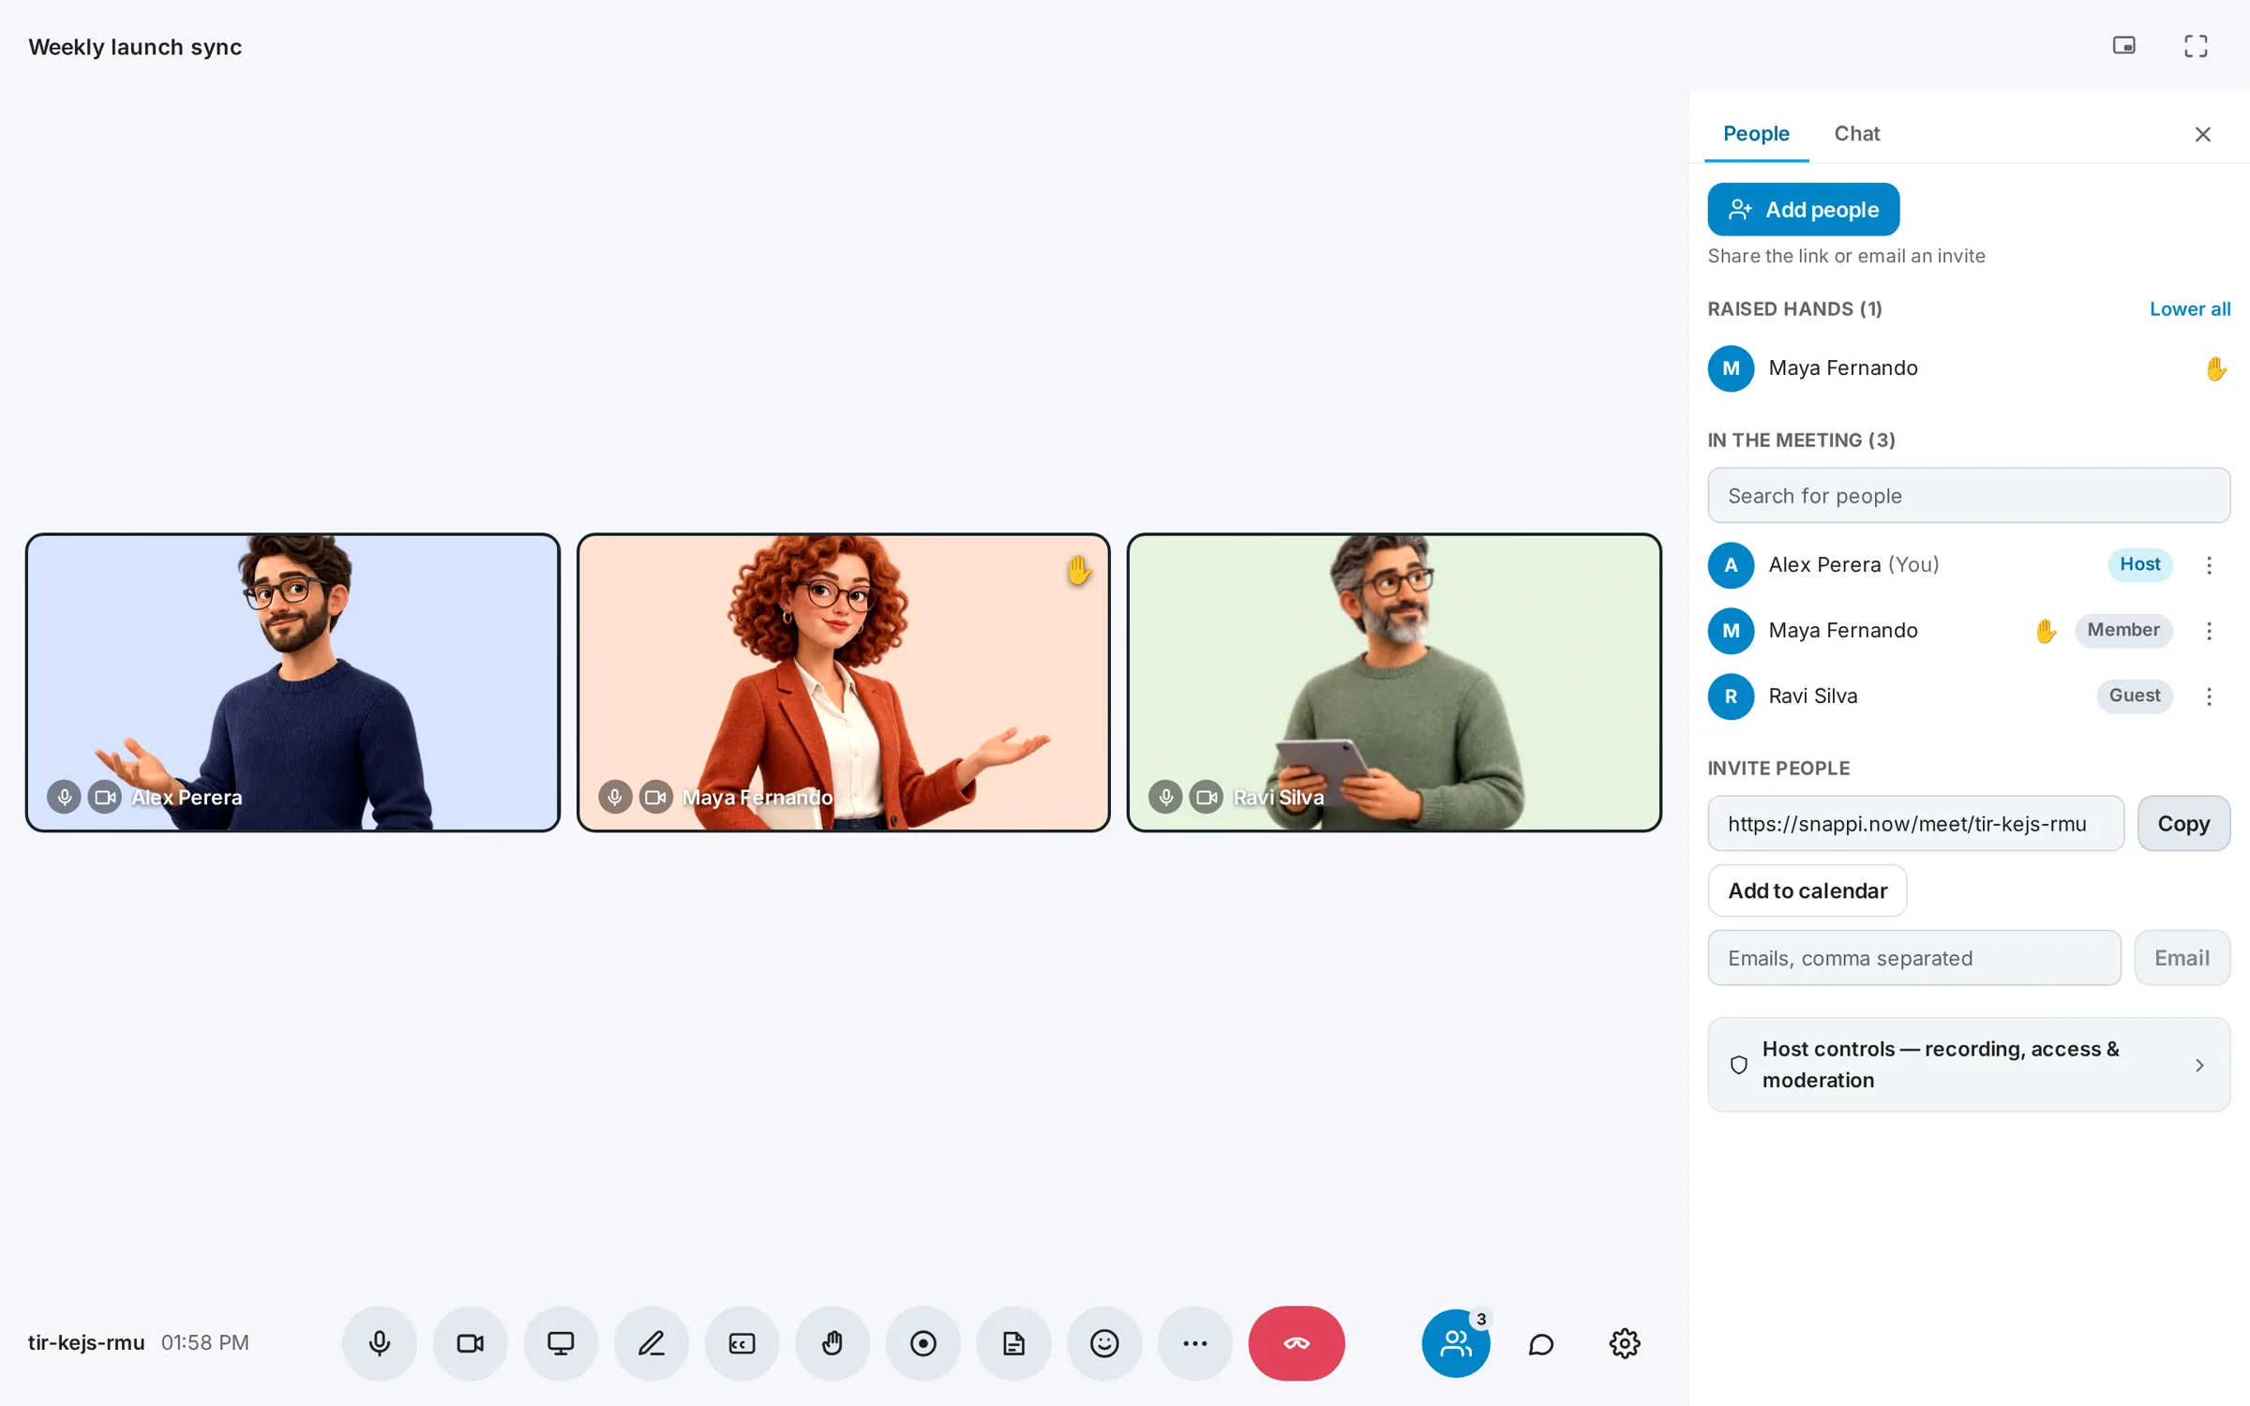Image resolution: width=2250 pixels, height=1406 pixels.
Task: Click the Guest badge
Action: point(2135,696)
